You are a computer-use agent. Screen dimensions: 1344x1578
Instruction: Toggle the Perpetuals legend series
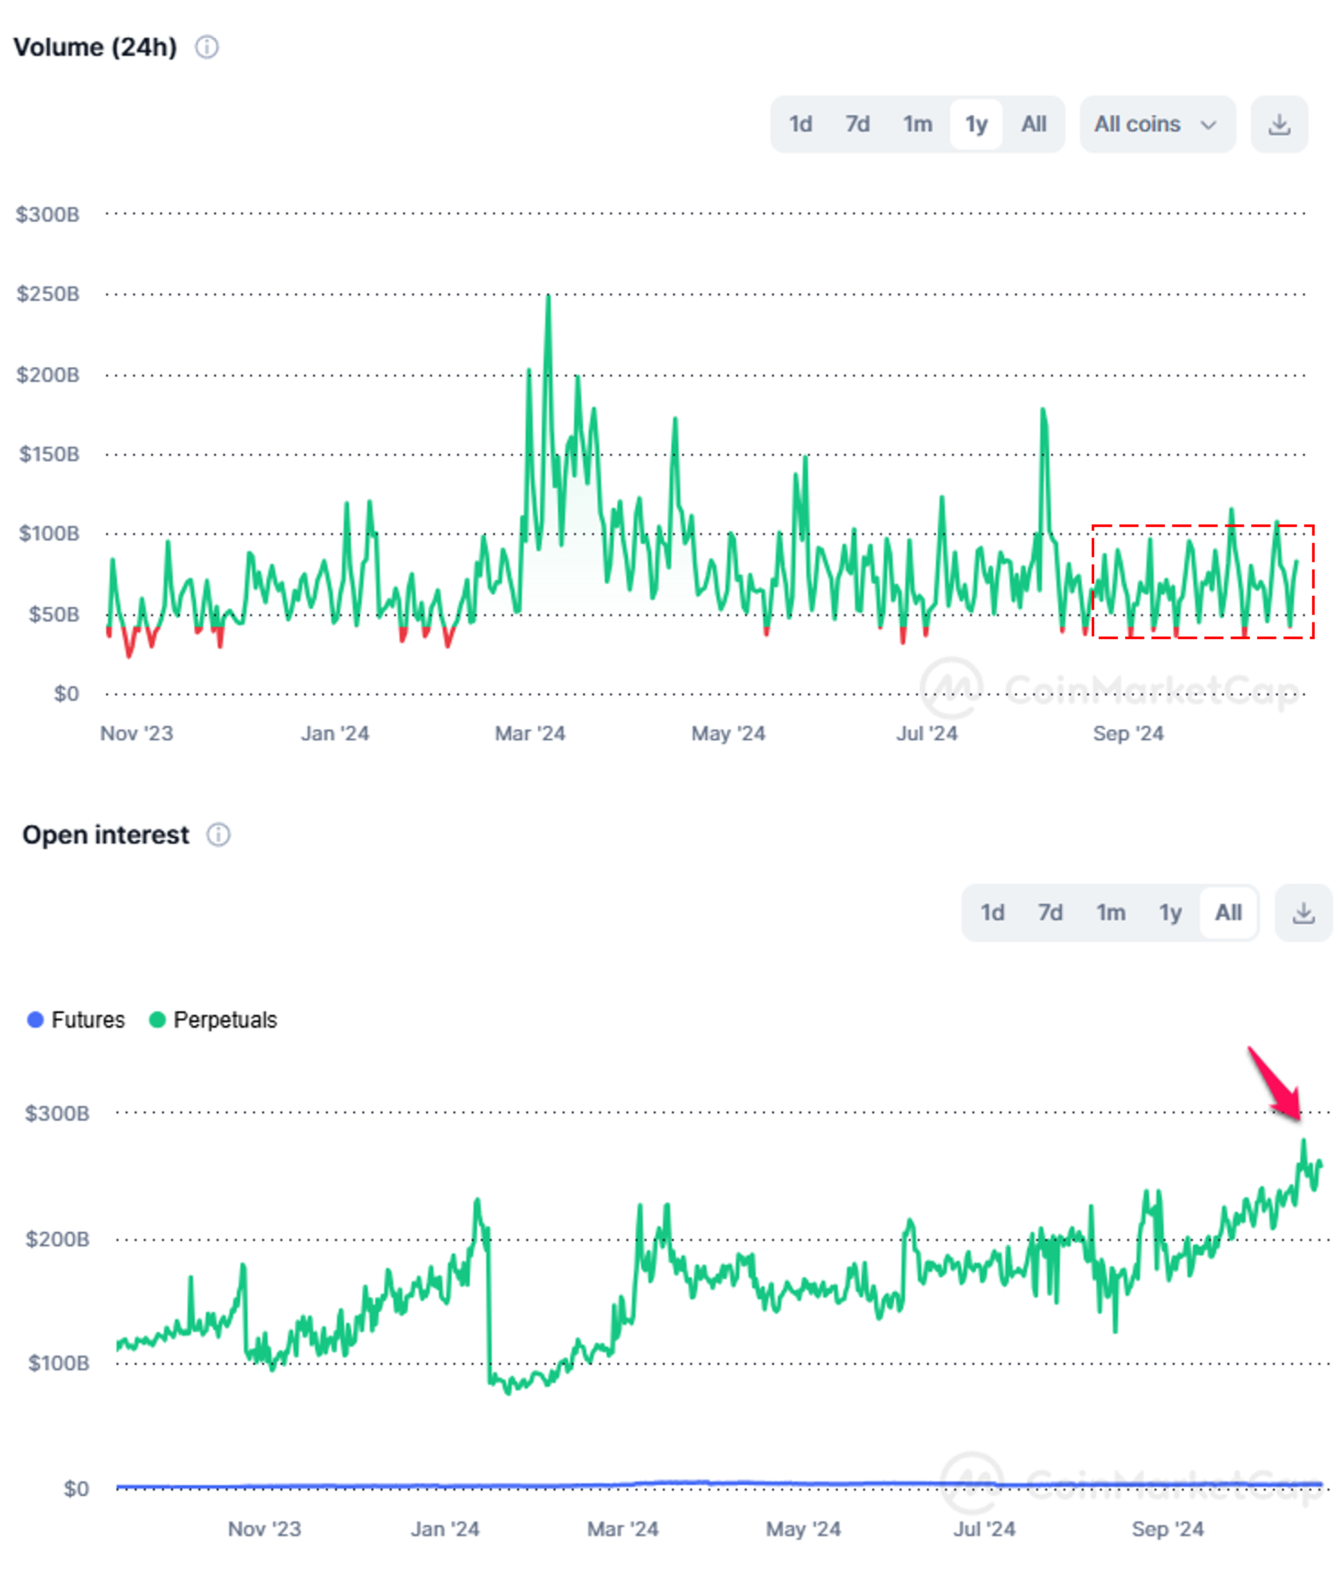click(x=225, y=1020)
